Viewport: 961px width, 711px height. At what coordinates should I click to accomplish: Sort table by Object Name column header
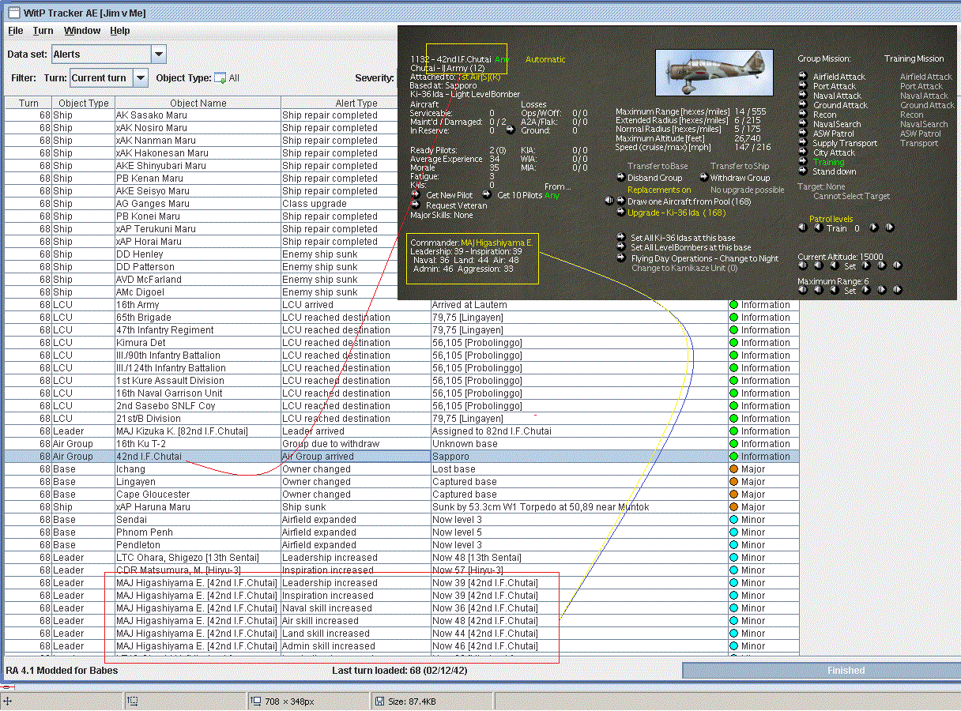[198, 103]
